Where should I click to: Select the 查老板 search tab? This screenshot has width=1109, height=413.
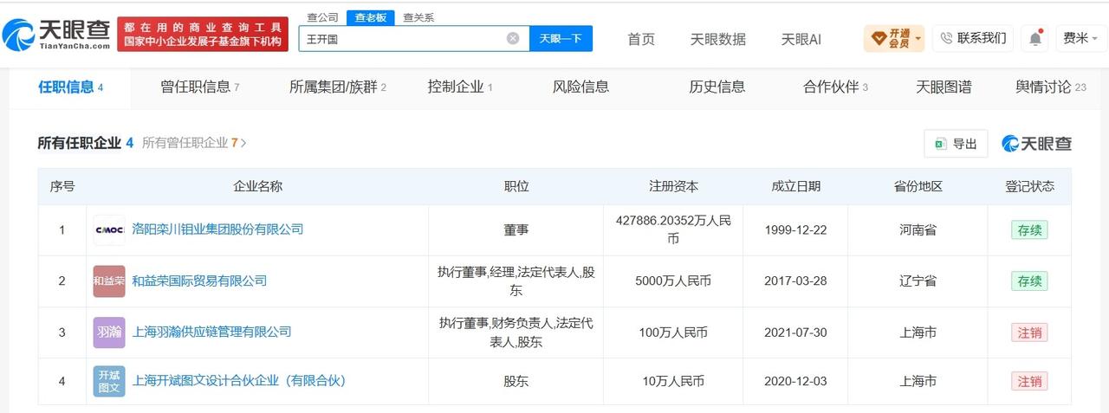370,17
